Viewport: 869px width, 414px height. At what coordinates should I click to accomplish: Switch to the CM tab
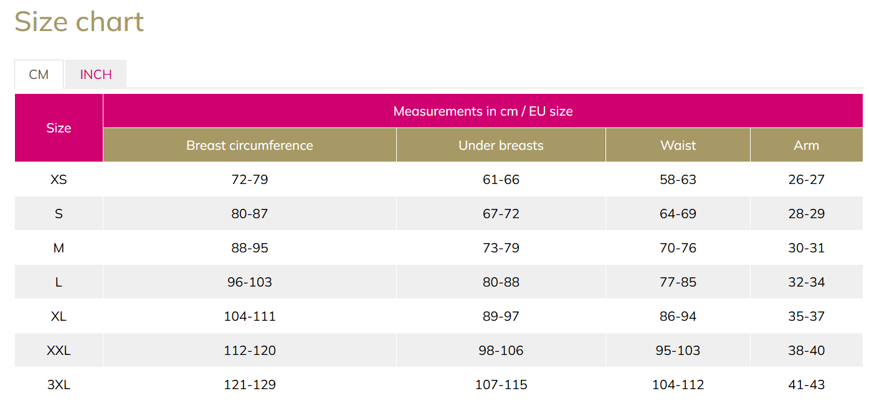point(39,75)
